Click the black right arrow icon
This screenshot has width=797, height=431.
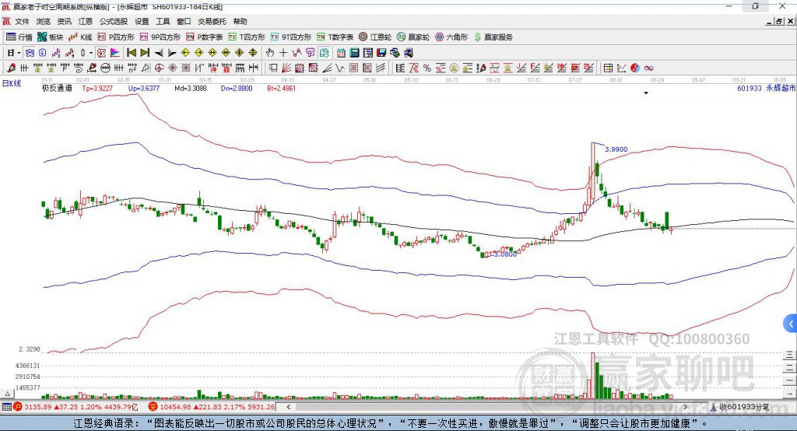(x=172, y=53)
